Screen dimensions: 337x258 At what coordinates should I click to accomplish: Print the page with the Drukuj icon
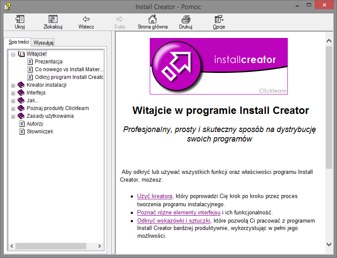click(x=186, y=19)
